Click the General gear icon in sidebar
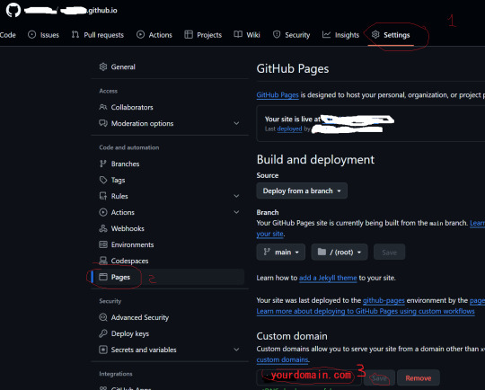This screenshot has width=485, height=390. click(x=103, y=66)
